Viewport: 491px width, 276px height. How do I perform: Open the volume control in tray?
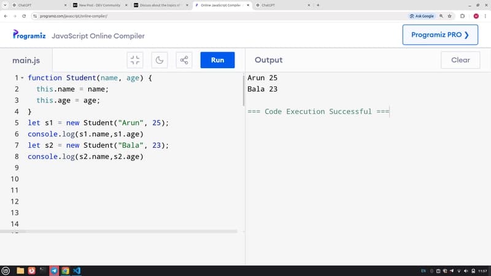click(x=466, y=271)
